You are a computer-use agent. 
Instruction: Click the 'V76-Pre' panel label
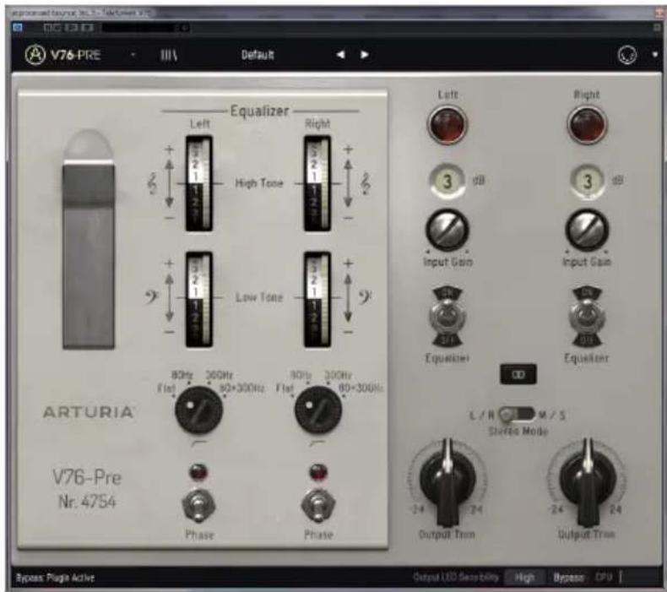(87, 477)
